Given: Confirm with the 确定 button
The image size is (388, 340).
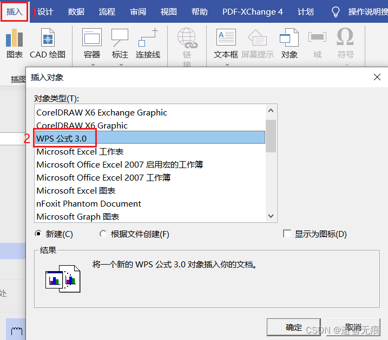Looking at the screenshot, I should (x=294, y=328).
